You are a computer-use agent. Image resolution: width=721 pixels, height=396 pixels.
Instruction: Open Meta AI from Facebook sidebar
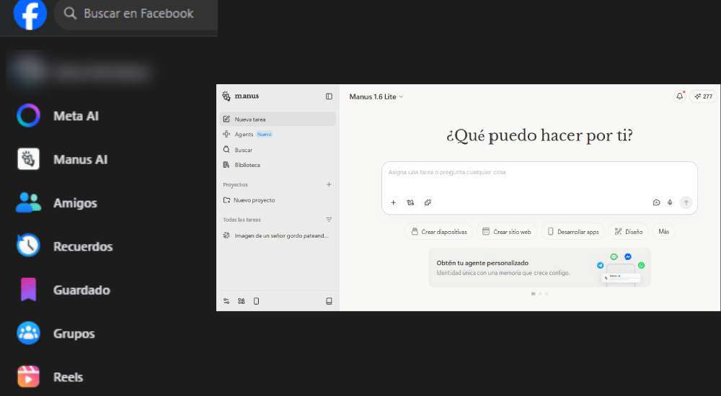tap(29, 116)
